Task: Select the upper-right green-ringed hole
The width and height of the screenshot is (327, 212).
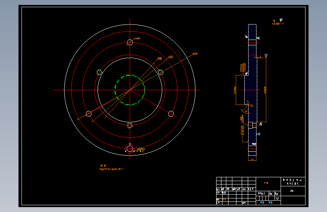Action: point(160,72)
